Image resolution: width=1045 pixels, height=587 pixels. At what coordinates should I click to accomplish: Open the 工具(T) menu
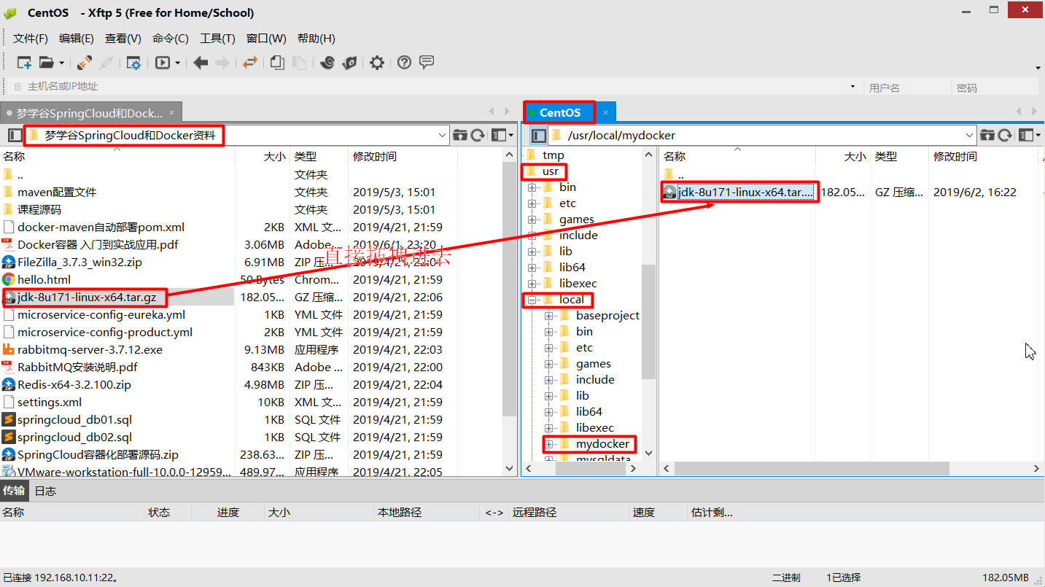click(x=218, y=39)
